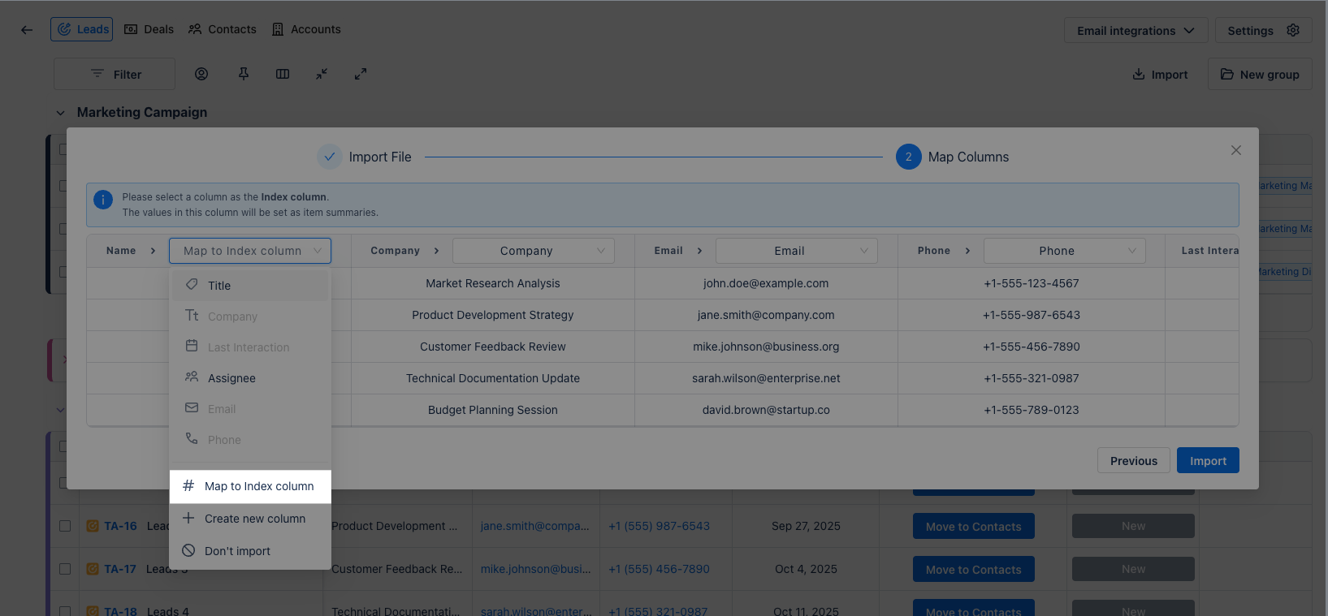Check the TA-17 row checkbox
The image size is (1328, 616).
click(65, 569)
